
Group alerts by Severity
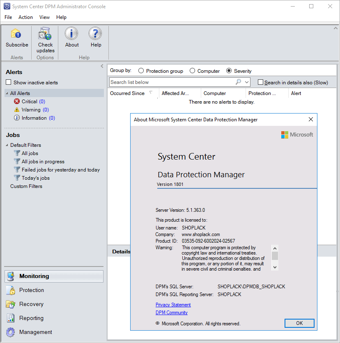[x=229, y=71]
